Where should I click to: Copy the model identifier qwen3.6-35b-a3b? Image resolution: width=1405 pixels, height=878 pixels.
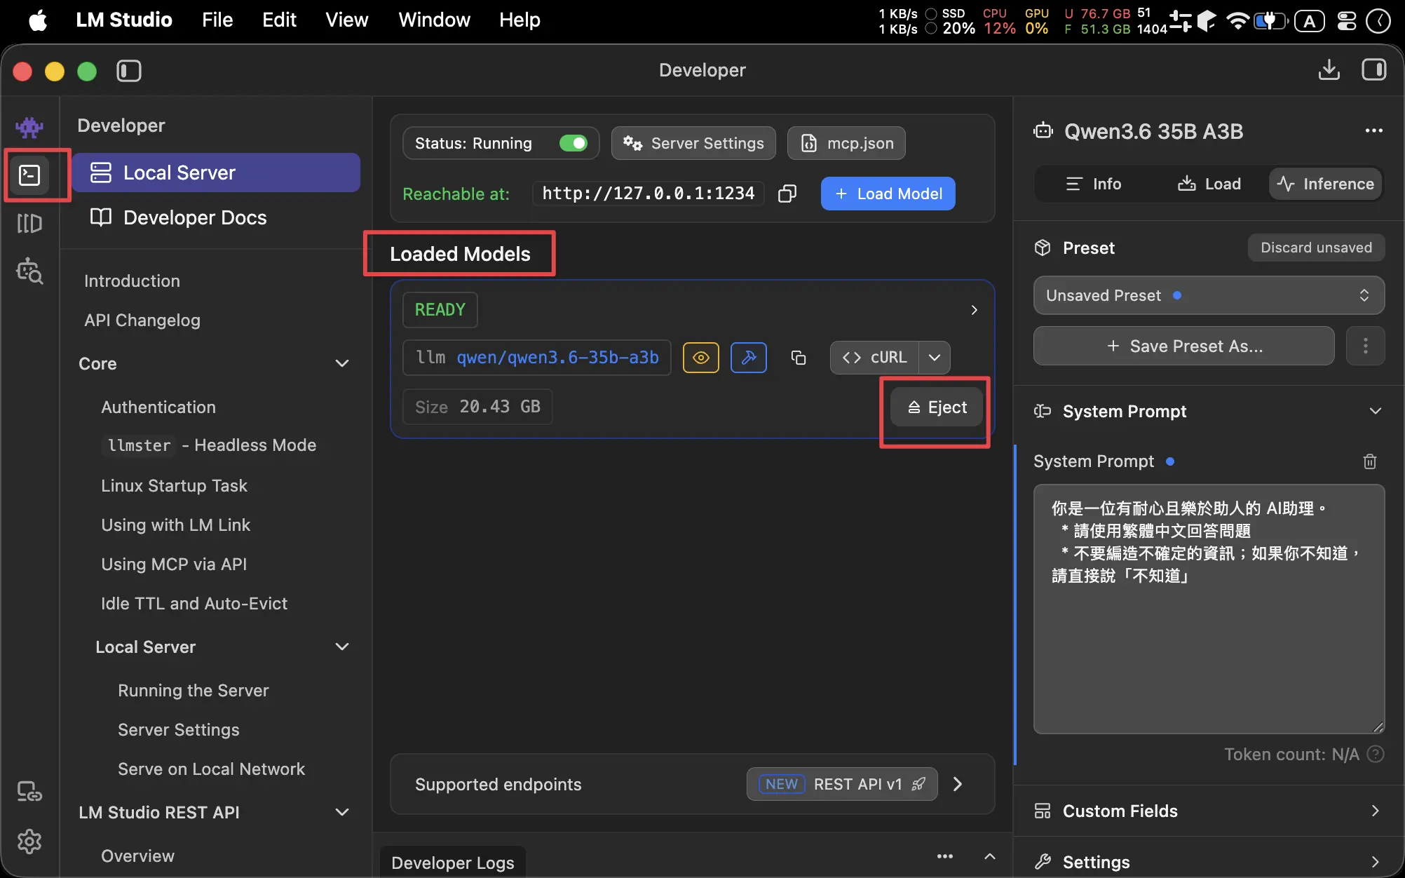point(799,358)
